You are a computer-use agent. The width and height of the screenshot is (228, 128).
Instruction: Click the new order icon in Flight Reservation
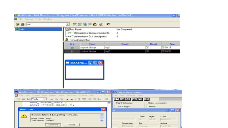click(117, 99)
